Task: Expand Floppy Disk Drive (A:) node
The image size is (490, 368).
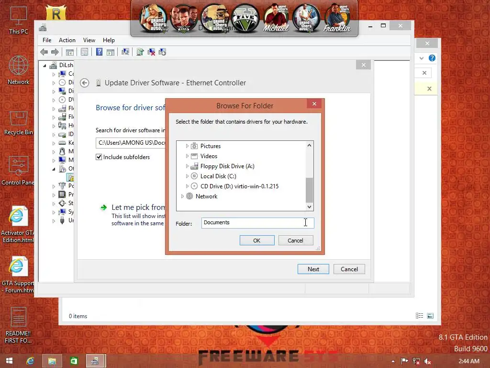Action: [187, 166]
